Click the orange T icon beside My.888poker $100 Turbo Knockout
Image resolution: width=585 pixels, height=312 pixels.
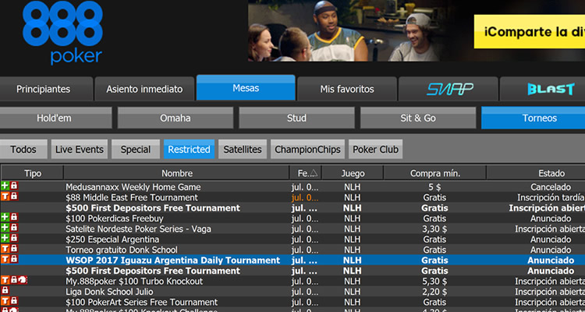(5, 279)
